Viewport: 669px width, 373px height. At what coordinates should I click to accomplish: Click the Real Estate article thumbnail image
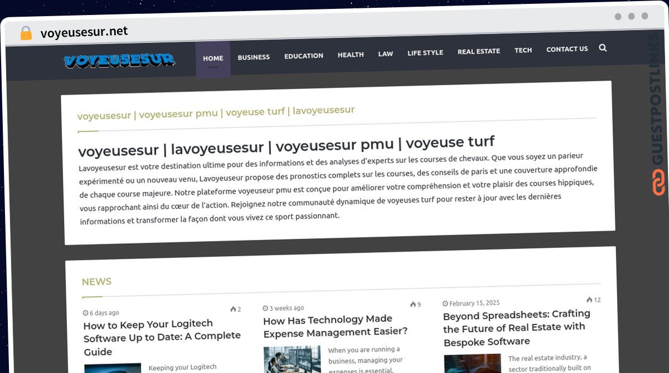pyautogui.click(x=472, y=363)
